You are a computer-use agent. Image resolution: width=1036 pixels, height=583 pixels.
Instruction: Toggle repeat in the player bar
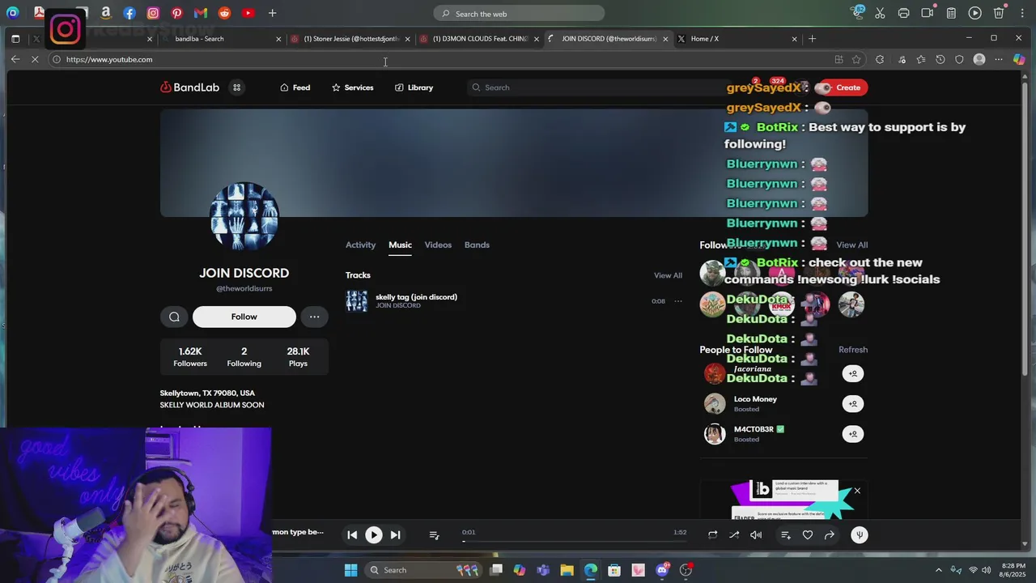click(x=712, y=534)
